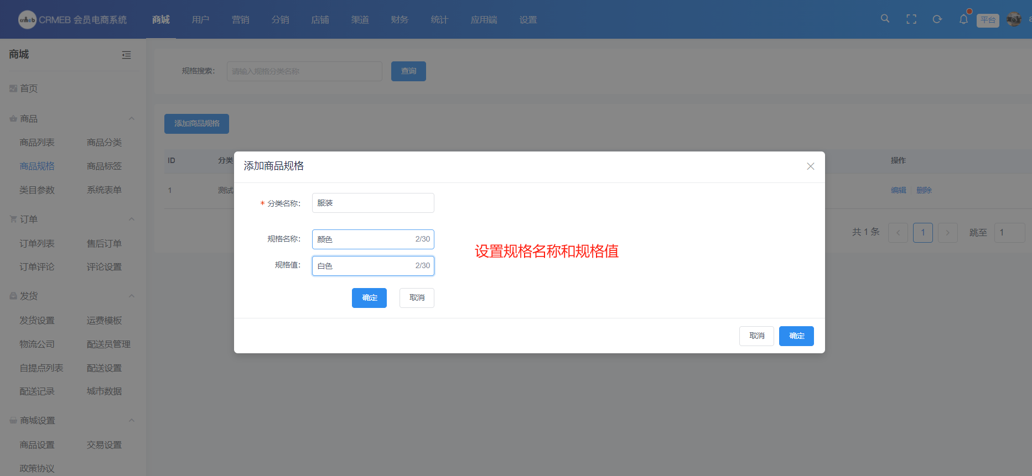Toggle fullscreen mode icon

tap(911, 19)
